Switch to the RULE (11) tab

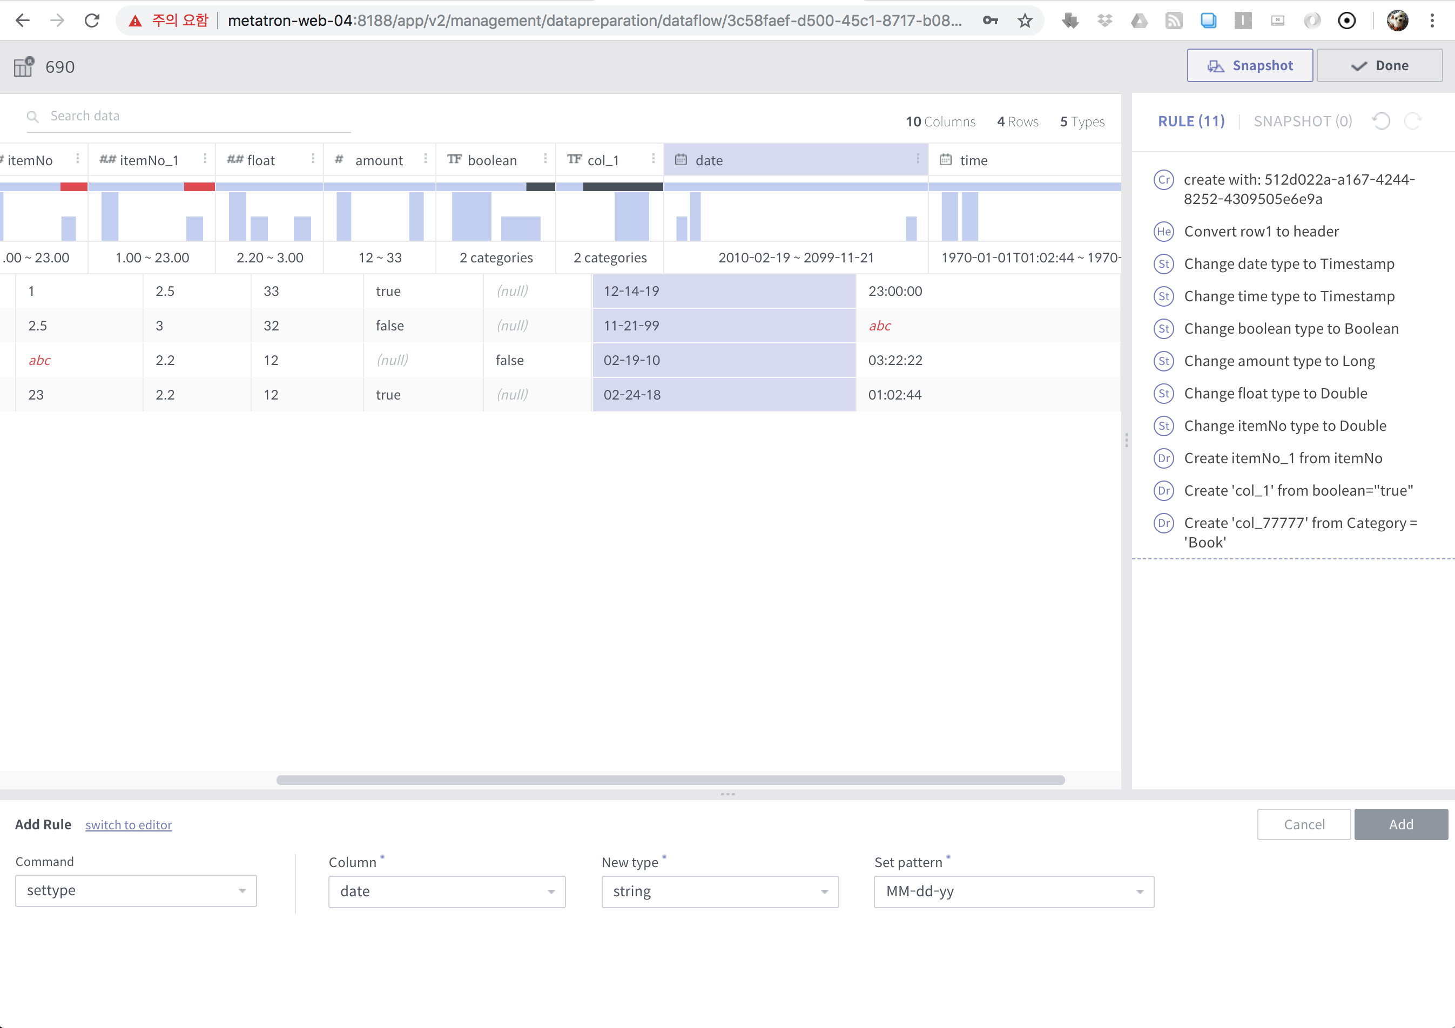click(x=1191, y=121)
